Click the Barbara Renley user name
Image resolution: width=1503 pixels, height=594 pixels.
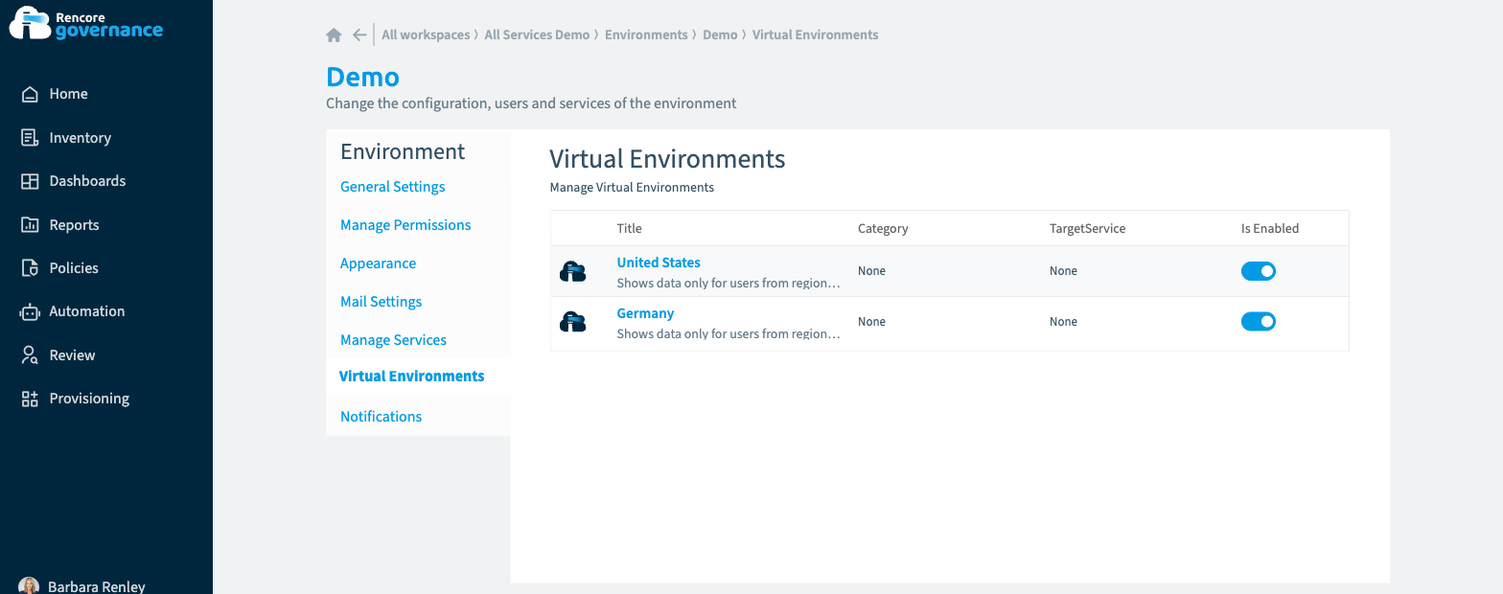97,586
